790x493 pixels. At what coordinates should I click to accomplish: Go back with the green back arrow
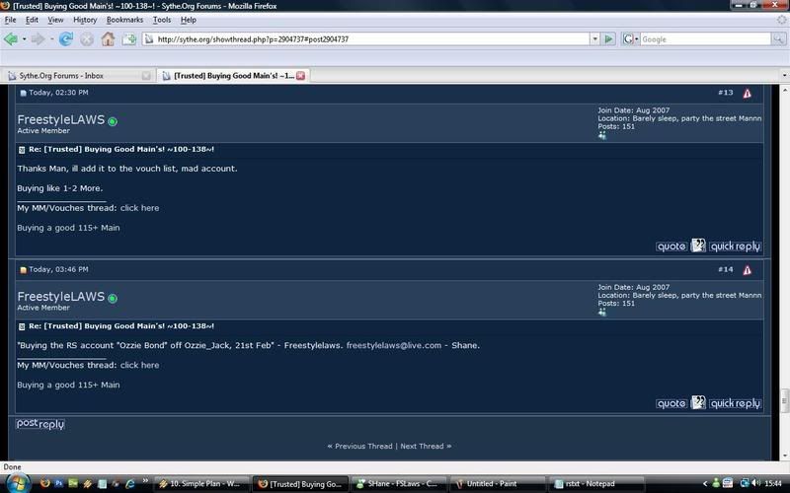11,38
